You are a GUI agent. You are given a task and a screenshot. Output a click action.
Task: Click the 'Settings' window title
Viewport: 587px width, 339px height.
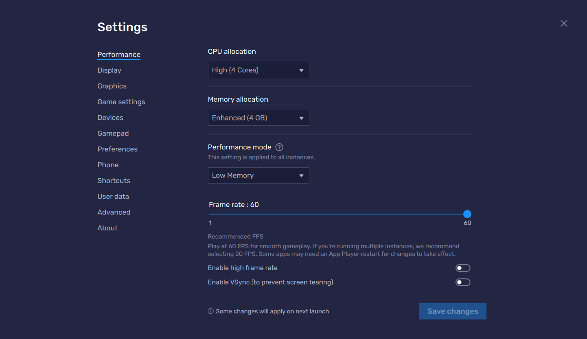123,27
